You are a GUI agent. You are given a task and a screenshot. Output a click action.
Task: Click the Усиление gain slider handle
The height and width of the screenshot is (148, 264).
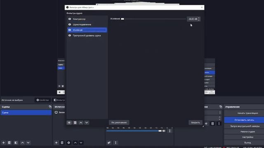123,19
